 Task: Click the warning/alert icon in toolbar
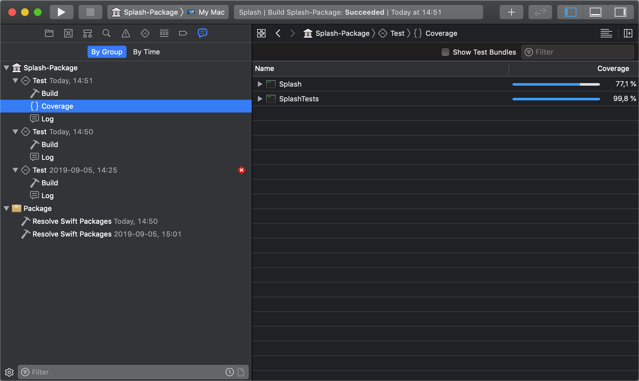(x=126, y=33)
